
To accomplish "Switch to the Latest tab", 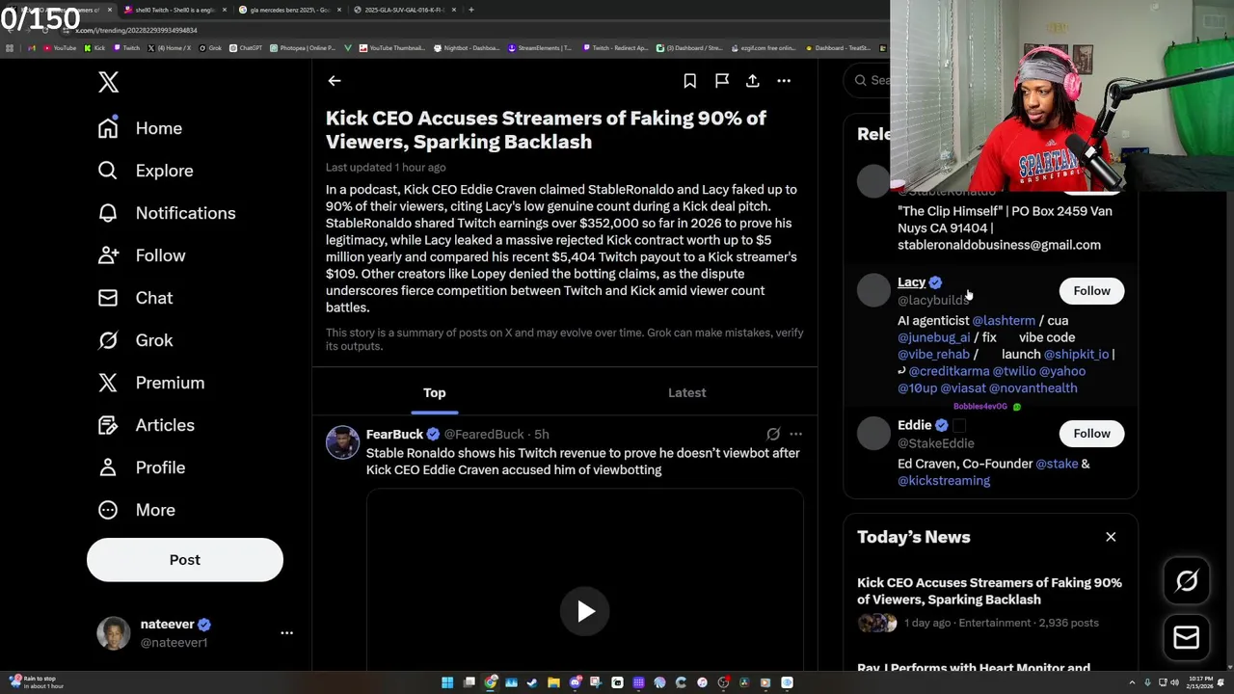I will click(686, 392).
